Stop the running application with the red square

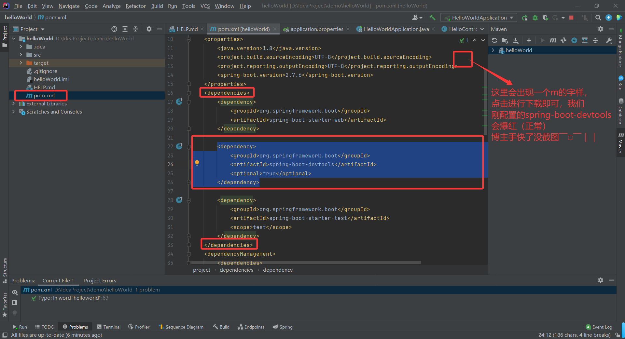571,18
